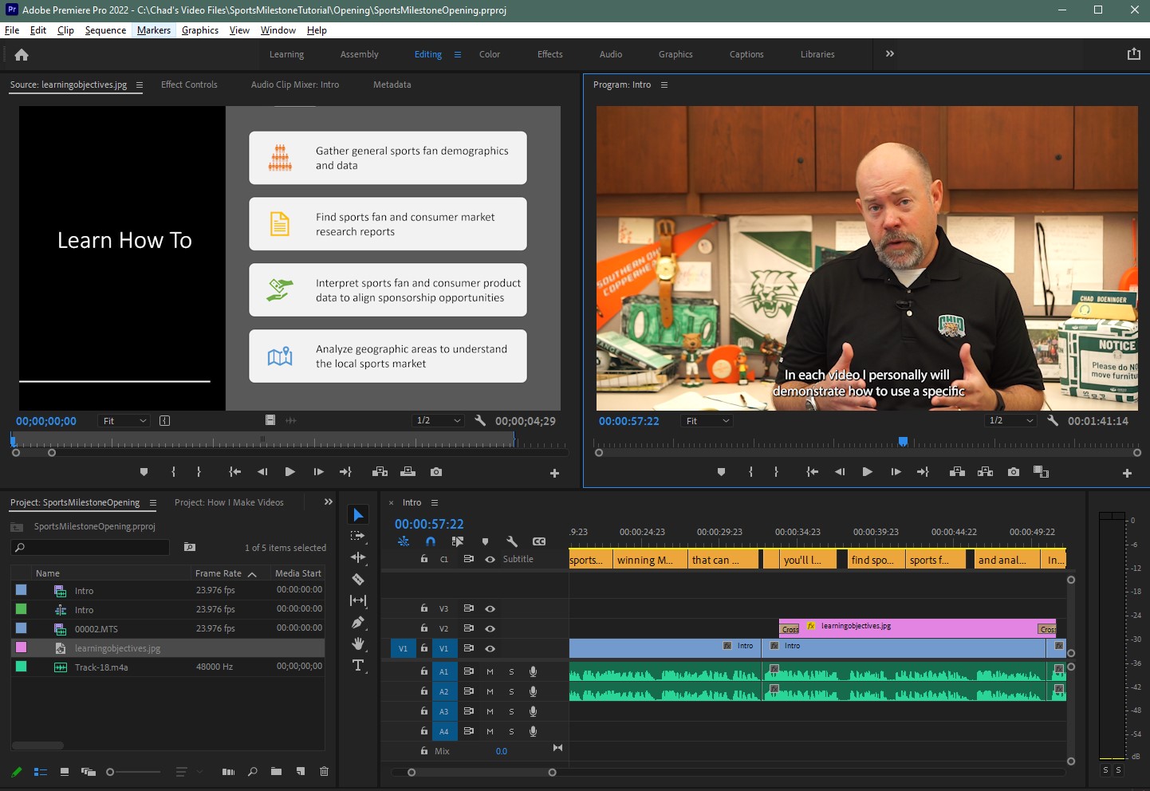Click Insert button in Source monitor

(x=380, y=472)
